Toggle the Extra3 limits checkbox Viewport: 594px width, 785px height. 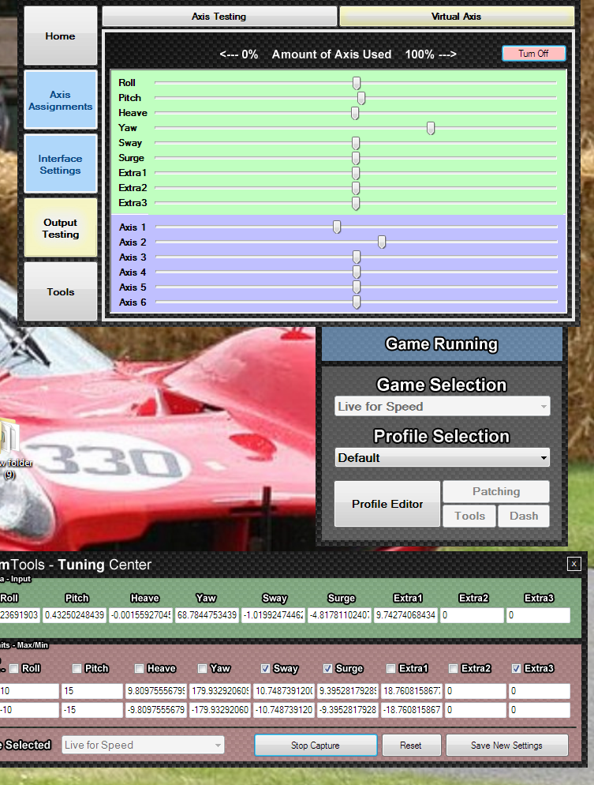point(517,668)
